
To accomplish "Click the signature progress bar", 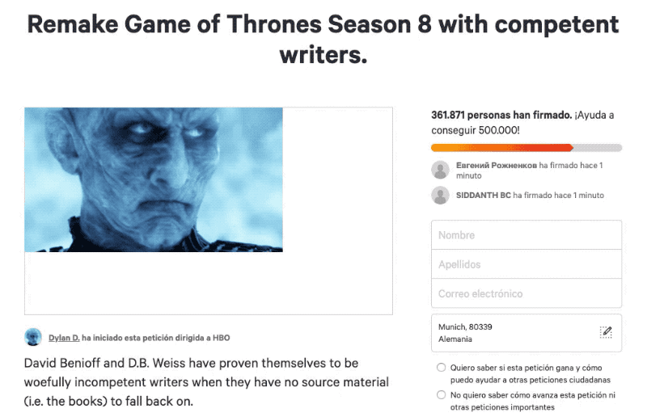I will [x=526, y=148].
